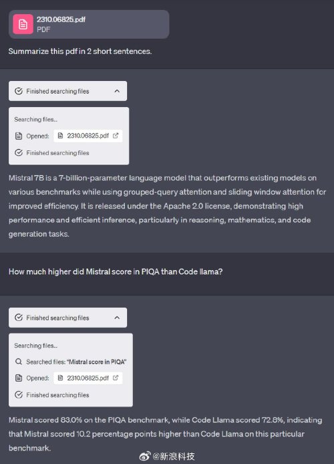This screenshot has height=464, width=334.
Task: Click document icon next to first Opened label
Action: 19,136
